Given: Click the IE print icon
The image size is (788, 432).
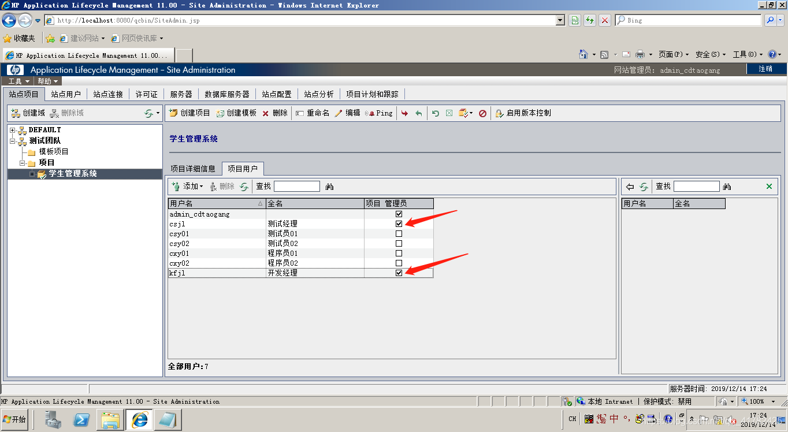Looking at the screenshot, I should 640,54.
